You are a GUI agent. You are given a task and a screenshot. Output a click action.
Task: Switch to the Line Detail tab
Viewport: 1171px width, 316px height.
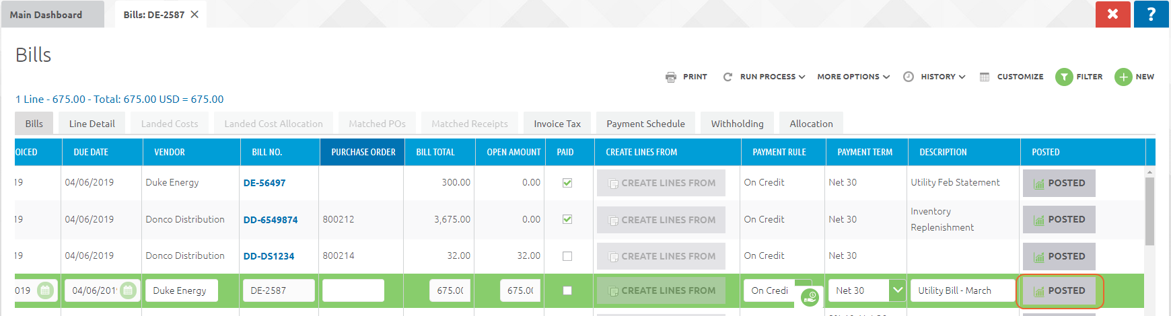92,124
